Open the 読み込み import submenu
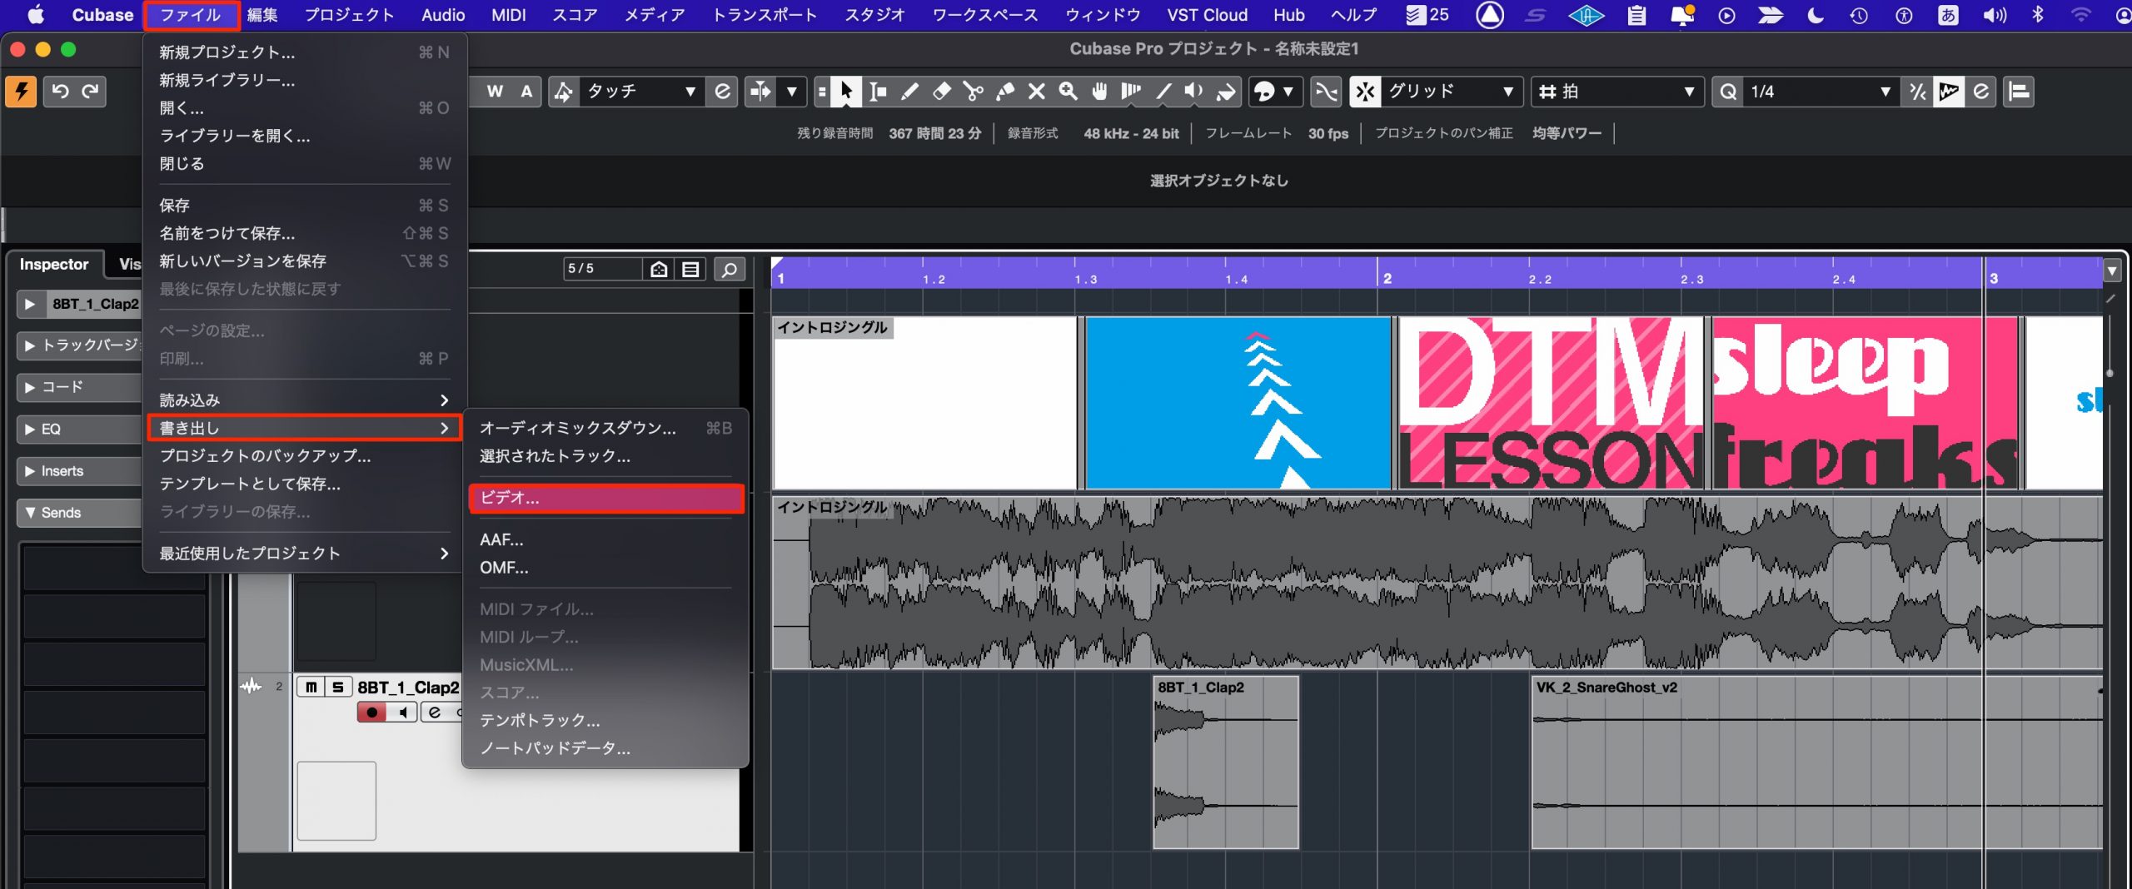This screenshot has height=889, width=2132. tap(304, 400)
